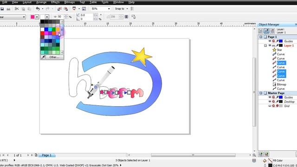Click the Redo arrow icon

coord(47,9)
